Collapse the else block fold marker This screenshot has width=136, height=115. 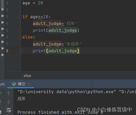coord(20,37)
